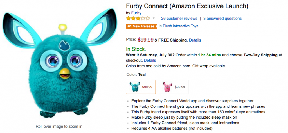This screenshot has width=288, height=133.
Task: Open the 26 customer reviews link
Action: tap(179, 19)
